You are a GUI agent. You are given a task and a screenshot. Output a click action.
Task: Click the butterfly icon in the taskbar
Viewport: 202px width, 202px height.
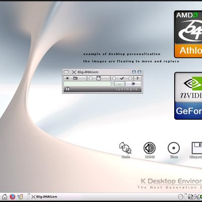coord(20,196)
